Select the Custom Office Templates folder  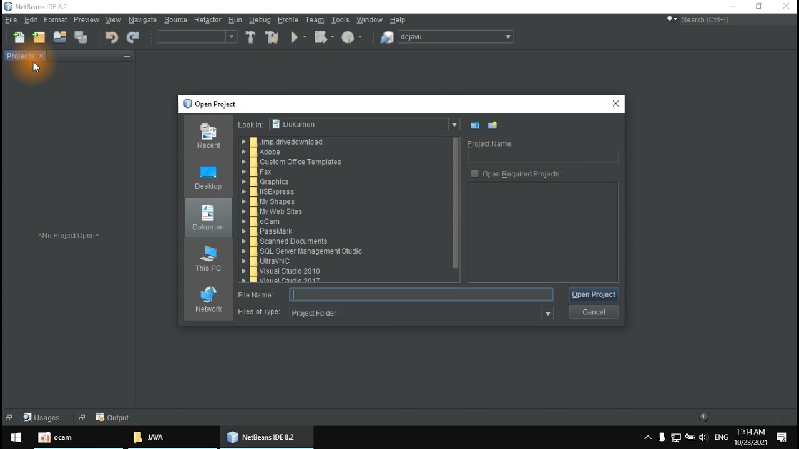(x=300, y=162)
